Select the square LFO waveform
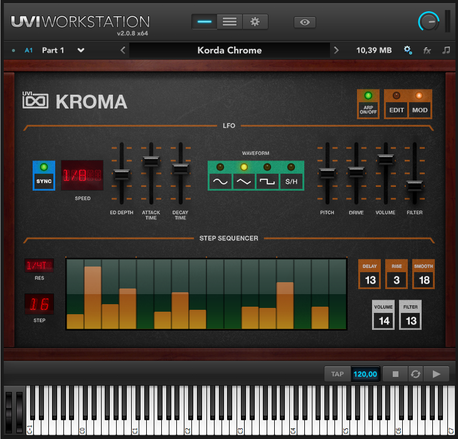The height and width of the screenshot is (439, 458). [x=267, y=181]
